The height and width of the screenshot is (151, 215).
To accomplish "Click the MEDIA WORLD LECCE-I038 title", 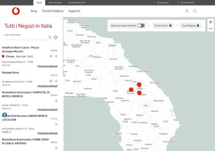I will 25,118.
